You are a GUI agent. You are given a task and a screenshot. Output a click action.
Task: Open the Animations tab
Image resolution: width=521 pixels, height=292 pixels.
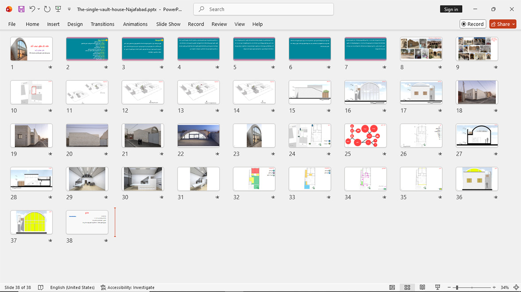tap(135, 24)
